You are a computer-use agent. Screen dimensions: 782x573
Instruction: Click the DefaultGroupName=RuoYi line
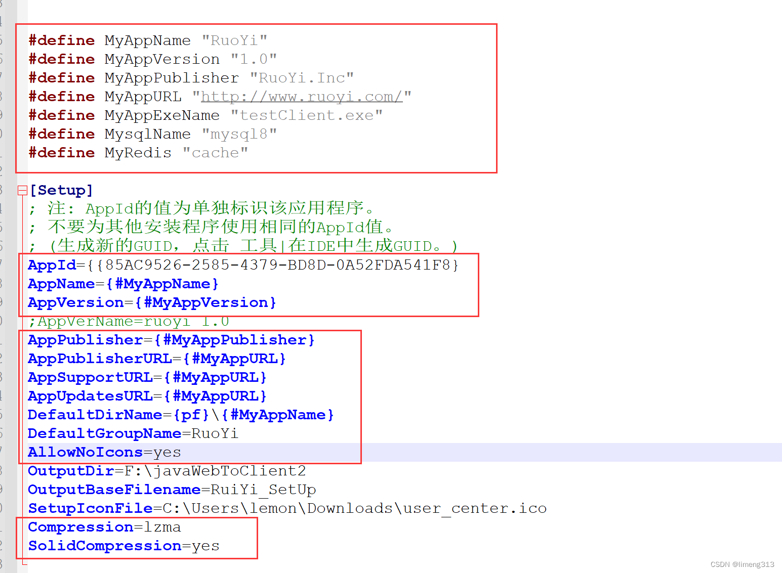pos(133,433)
